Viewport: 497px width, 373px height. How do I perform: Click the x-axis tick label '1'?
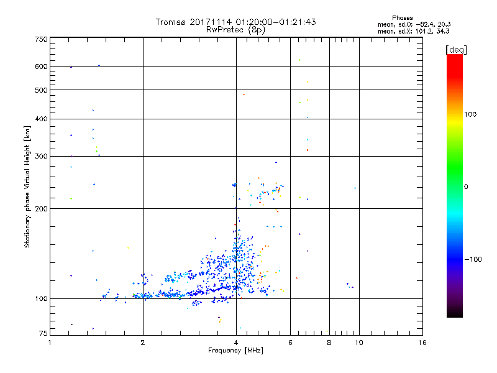point(50,343)
